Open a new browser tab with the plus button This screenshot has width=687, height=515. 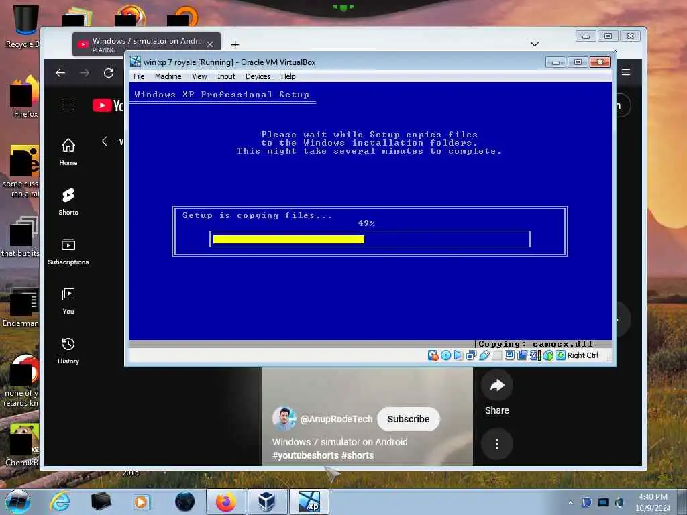[x=235, y=44]
